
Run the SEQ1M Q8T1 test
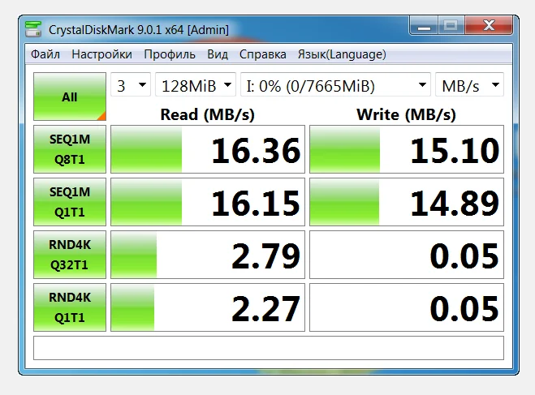(70, 149)
